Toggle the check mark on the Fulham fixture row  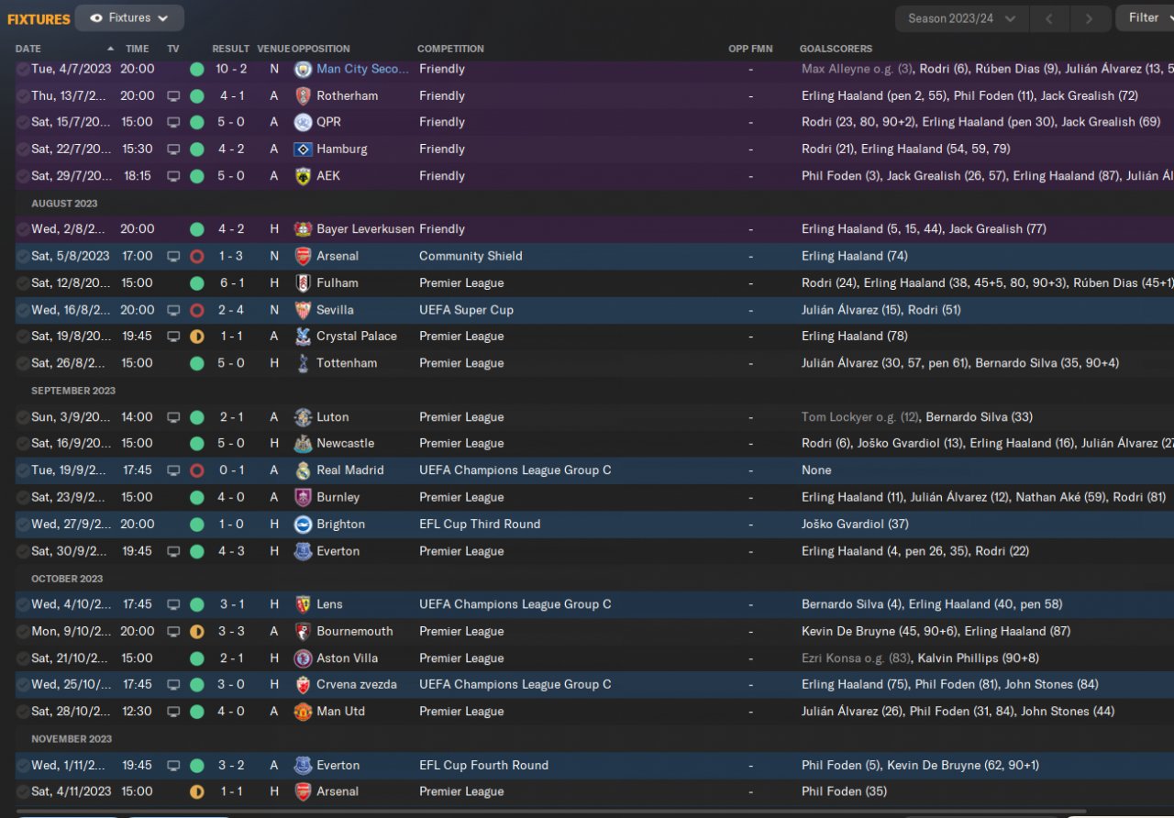click(22, 283)
